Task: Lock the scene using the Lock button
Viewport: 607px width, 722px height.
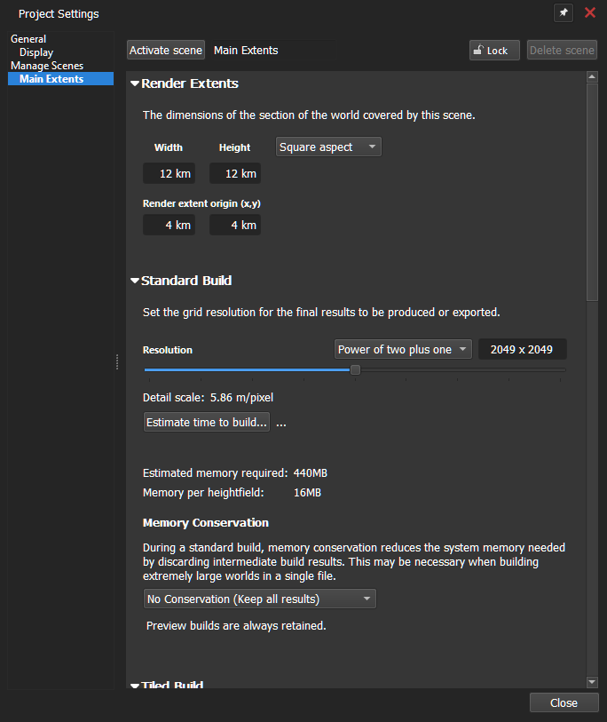Action: click(x=494, y=51)
